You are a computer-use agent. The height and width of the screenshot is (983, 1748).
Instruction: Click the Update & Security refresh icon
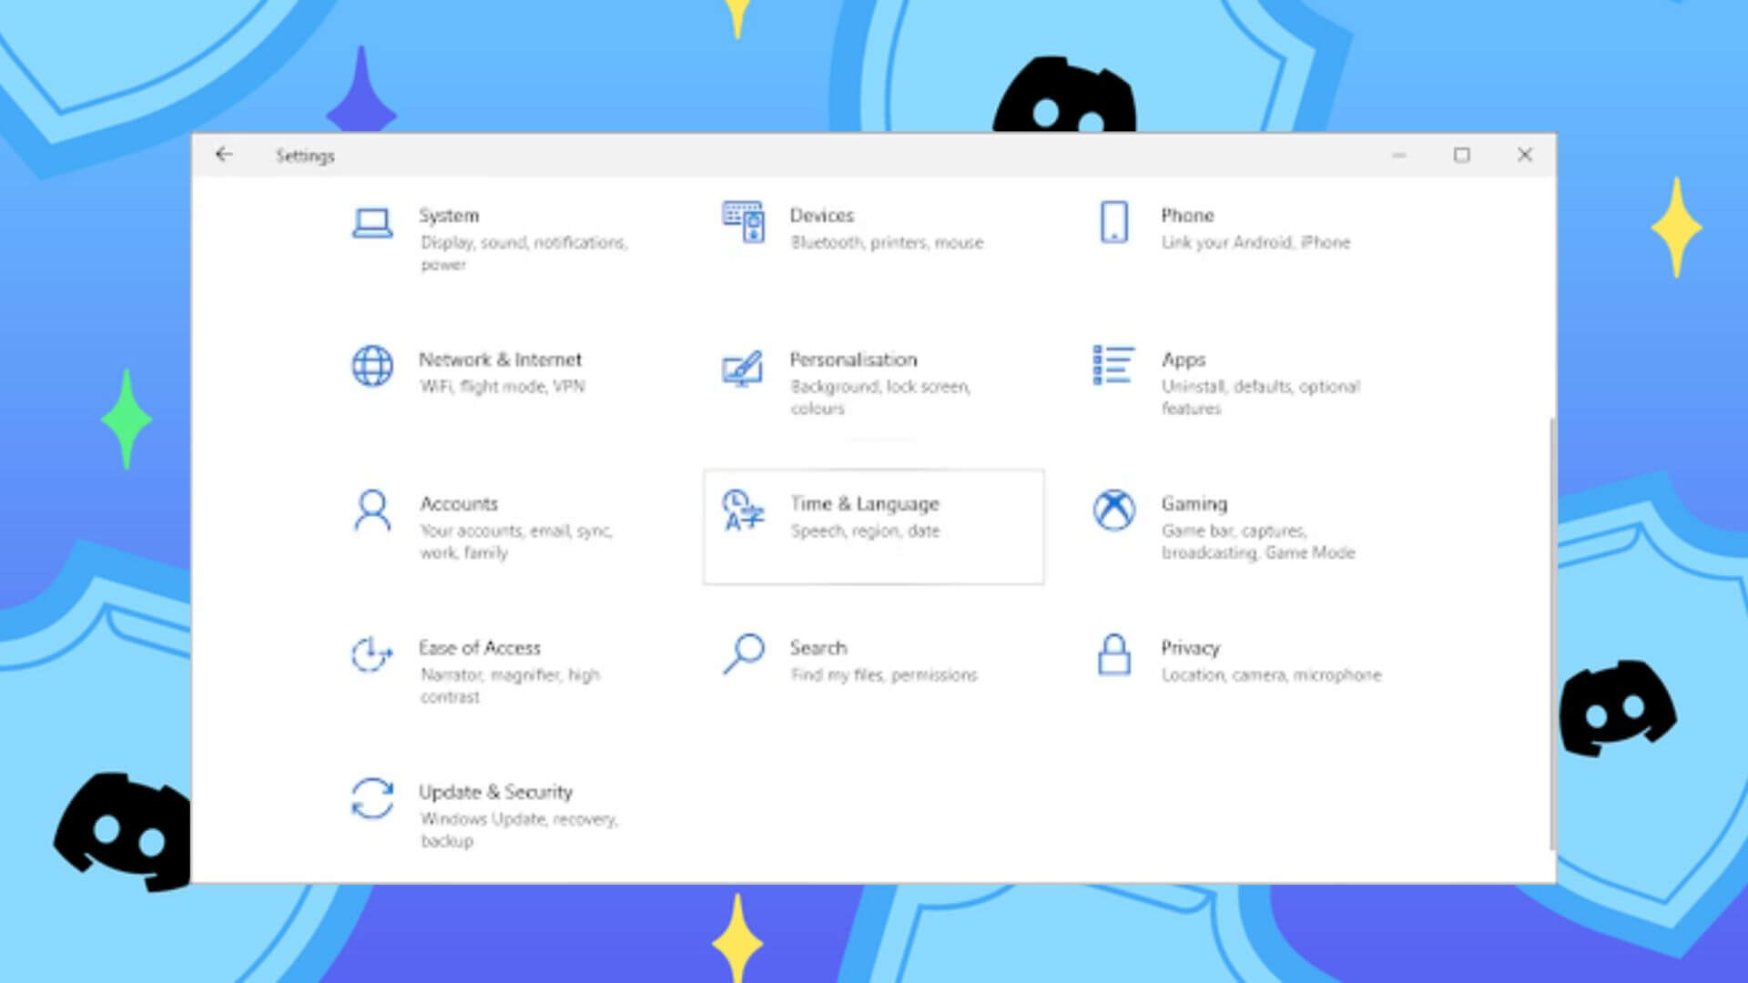[372, 798]
